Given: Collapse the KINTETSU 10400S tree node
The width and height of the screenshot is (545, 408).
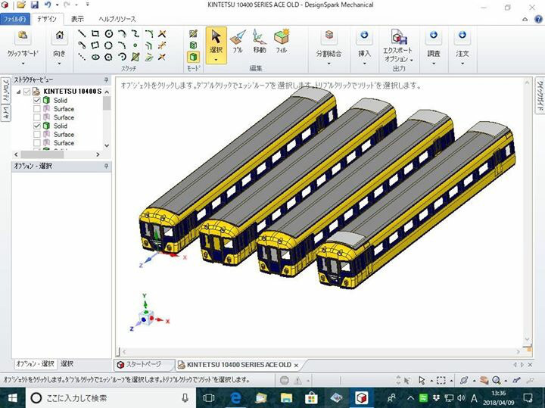Looking at the screenshot, I should 18,92.
